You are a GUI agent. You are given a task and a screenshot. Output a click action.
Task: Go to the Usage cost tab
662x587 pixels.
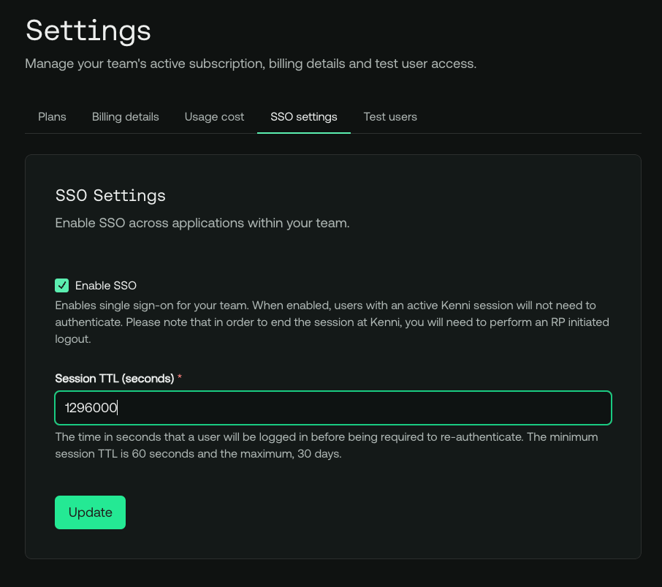coord(214,117)
